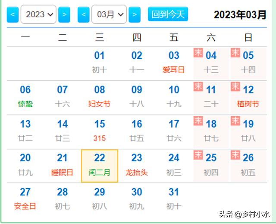Go to next year arrow button
The width and height of the screenshot is (276, 224).
(64, 15)
